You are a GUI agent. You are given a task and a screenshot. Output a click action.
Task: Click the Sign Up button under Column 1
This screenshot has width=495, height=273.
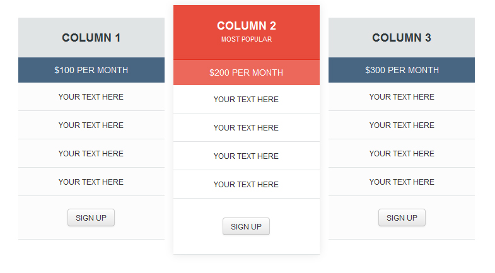tap(91, 218)
